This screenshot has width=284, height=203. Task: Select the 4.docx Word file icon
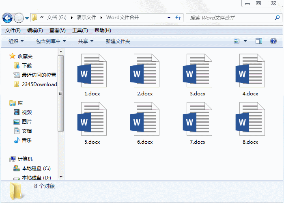pos(250,71)
